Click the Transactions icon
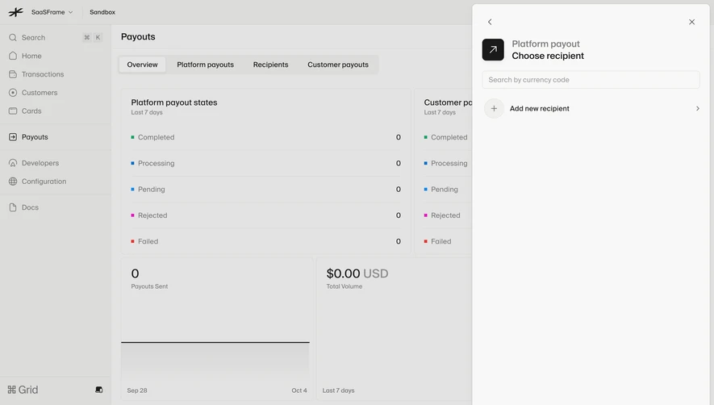 [13, 73]
